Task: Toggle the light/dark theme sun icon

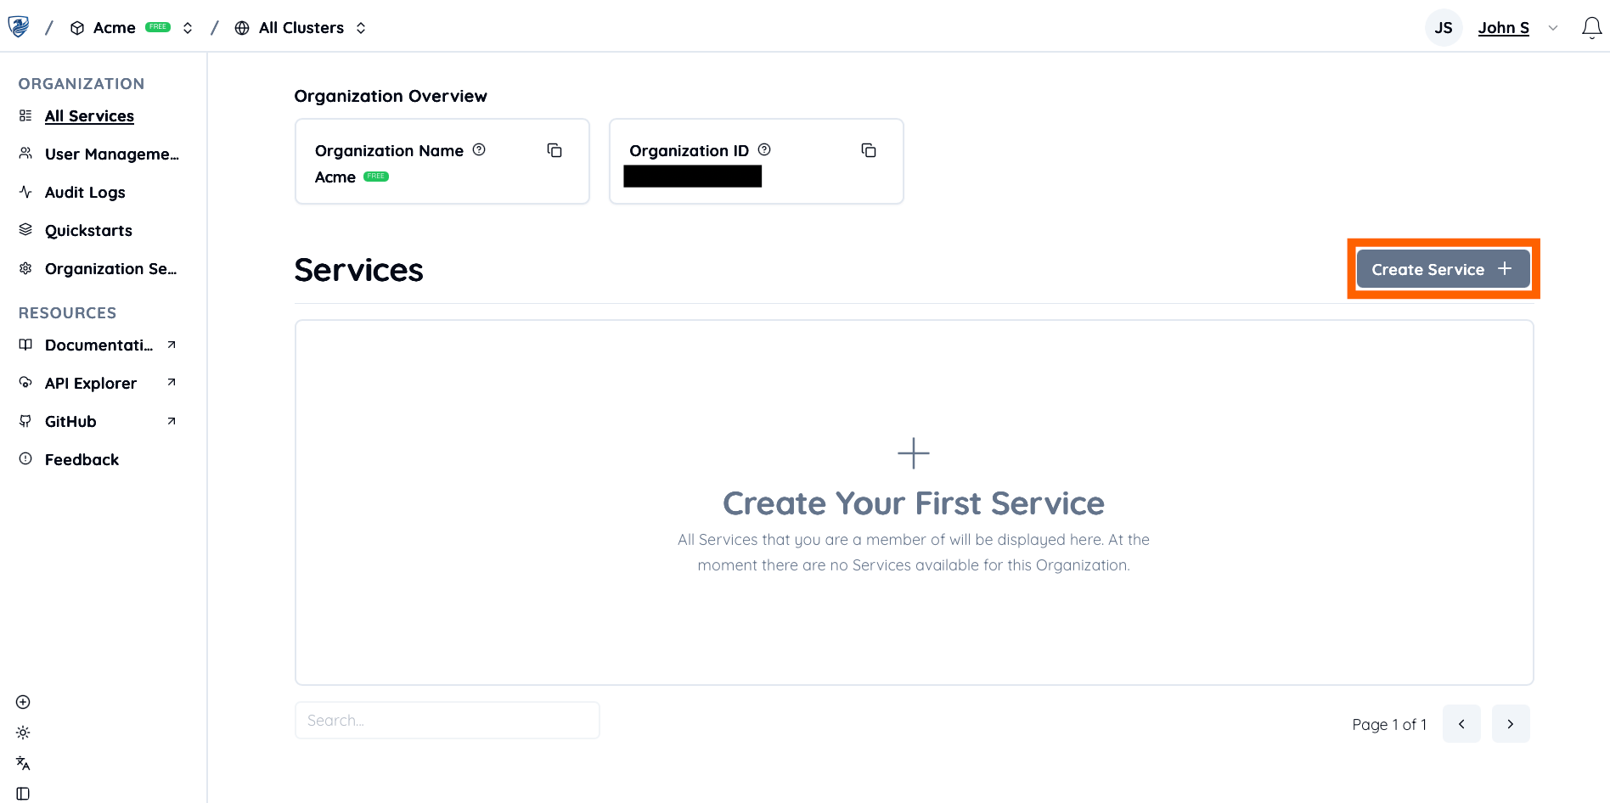Action: click(23, 733)
